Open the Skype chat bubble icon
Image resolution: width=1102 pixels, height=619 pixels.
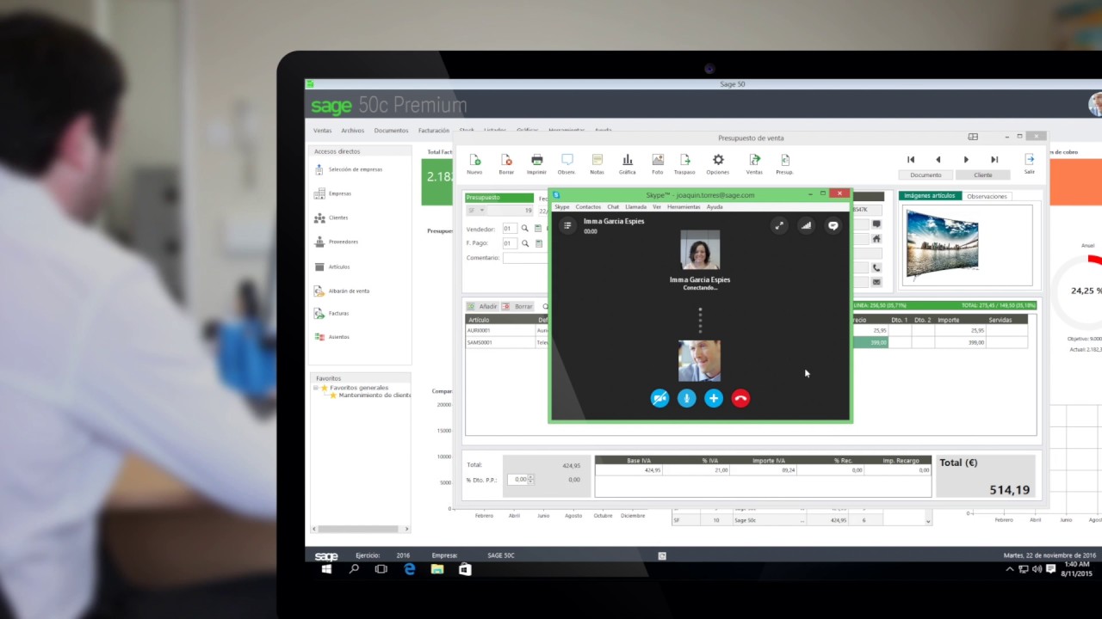click(x=833, y=225)
